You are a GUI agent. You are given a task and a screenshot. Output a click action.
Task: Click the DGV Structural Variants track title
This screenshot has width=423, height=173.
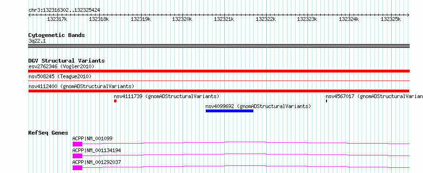click(67, 61)
